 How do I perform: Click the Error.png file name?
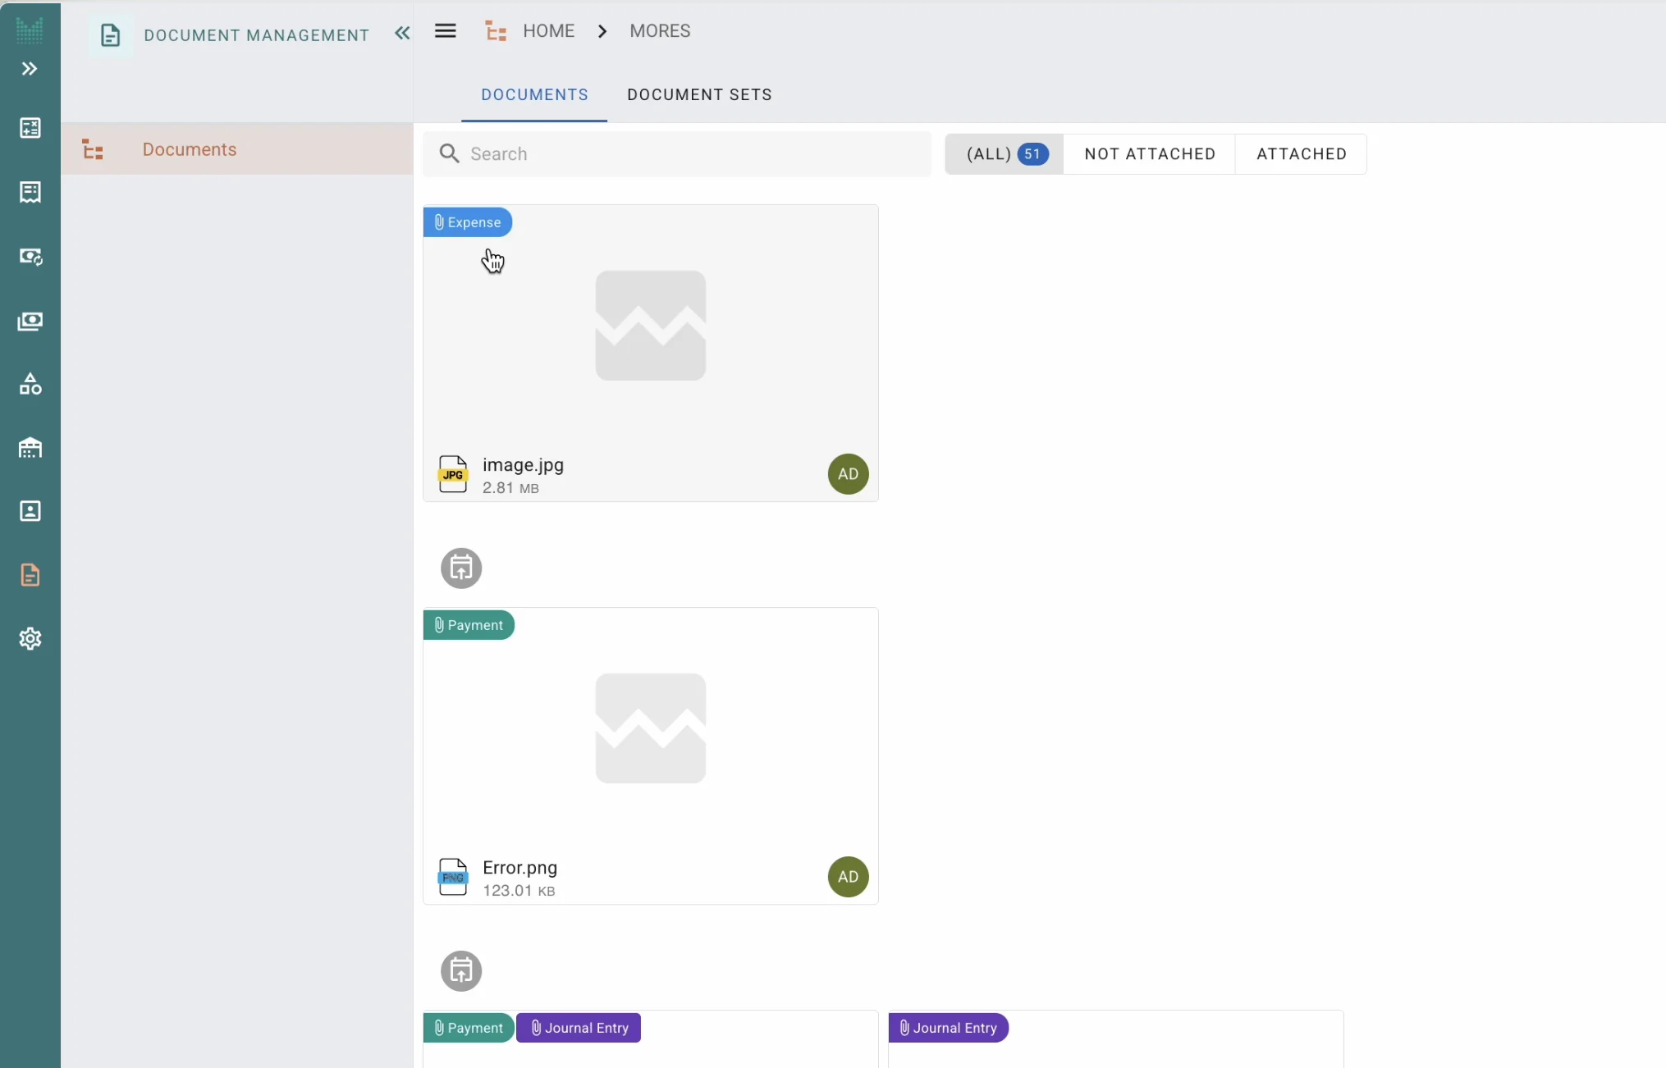520,868
